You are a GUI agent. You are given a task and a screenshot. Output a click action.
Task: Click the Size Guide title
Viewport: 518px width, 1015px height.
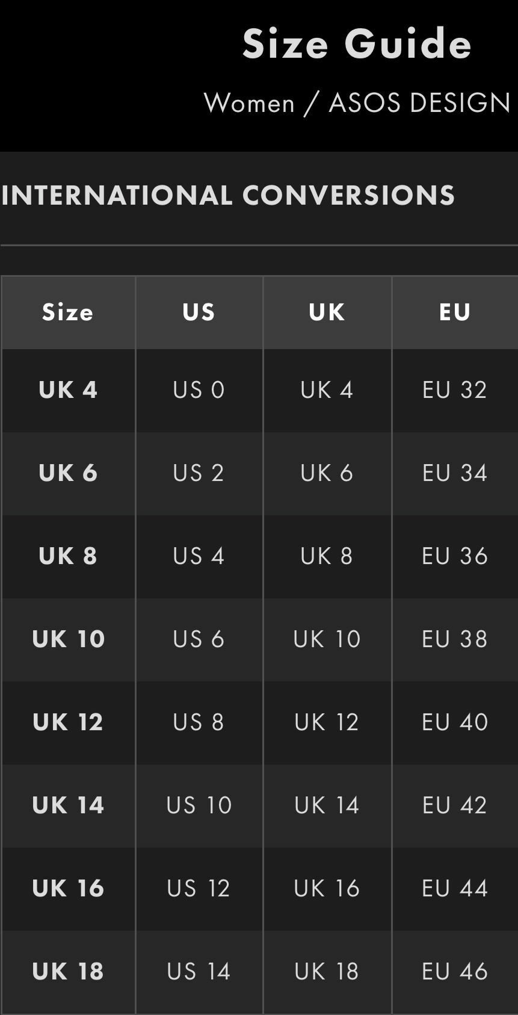coord(357,45)
